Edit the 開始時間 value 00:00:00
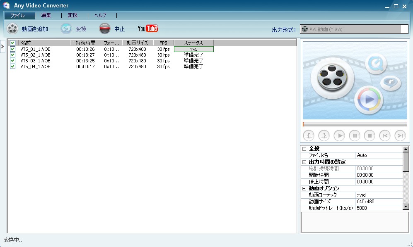The height and width of the screenshot is (247, 413). point(379,175)
